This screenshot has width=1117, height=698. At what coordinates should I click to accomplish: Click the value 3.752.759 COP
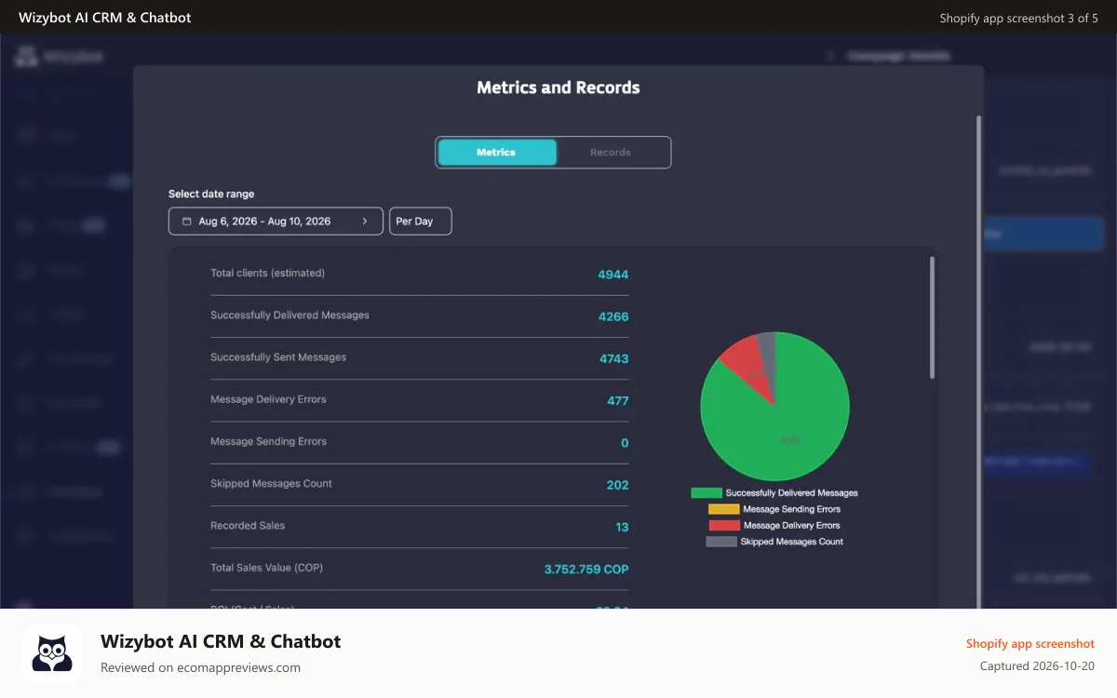point(586,570)
